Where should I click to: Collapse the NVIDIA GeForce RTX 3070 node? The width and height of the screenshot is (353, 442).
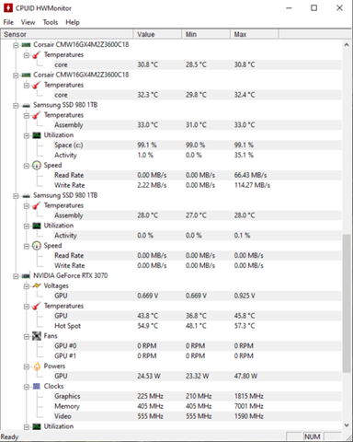pos(16,276)
